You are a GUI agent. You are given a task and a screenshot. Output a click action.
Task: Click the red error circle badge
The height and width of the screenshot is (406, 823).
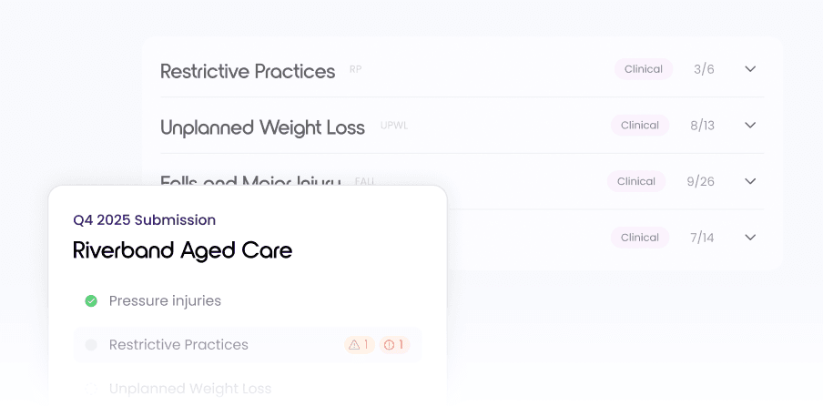click(x=394, y=345)
